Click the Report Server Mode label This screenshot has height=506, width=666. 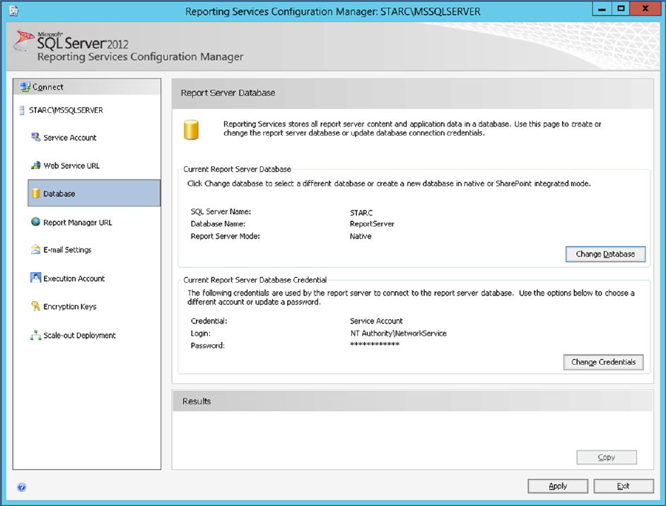(x=225, y=236)
